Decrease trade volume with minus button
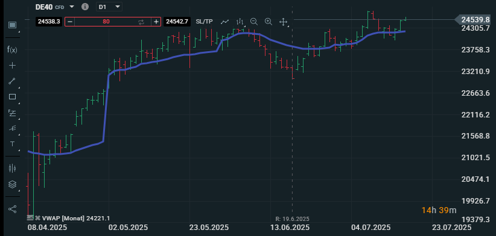 (70, 22)
